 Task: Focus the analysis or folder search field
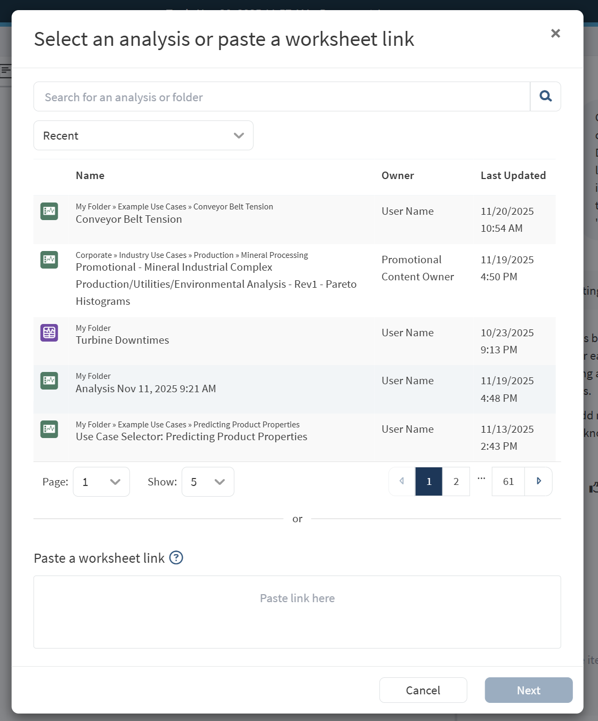pos(281,97)
